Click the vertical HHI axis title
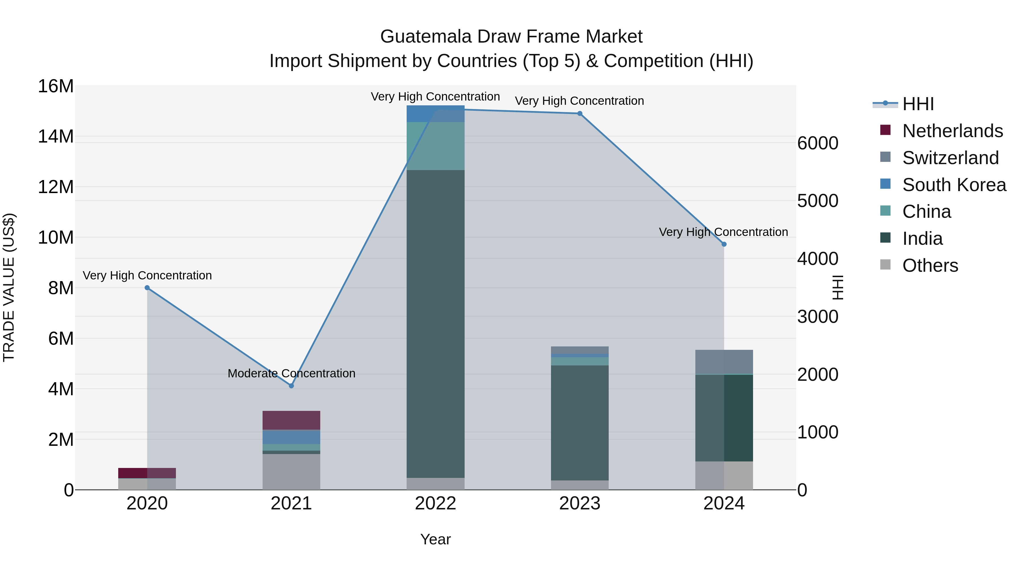Image resolution: width=1023 pixels, height=575 pixels. pyautogui.click(x=837, y=287)
